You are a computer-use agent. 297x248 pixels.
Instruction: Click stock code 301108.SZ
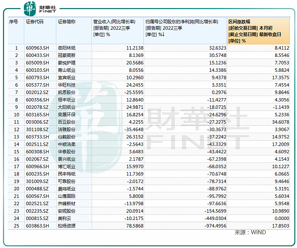37,130
